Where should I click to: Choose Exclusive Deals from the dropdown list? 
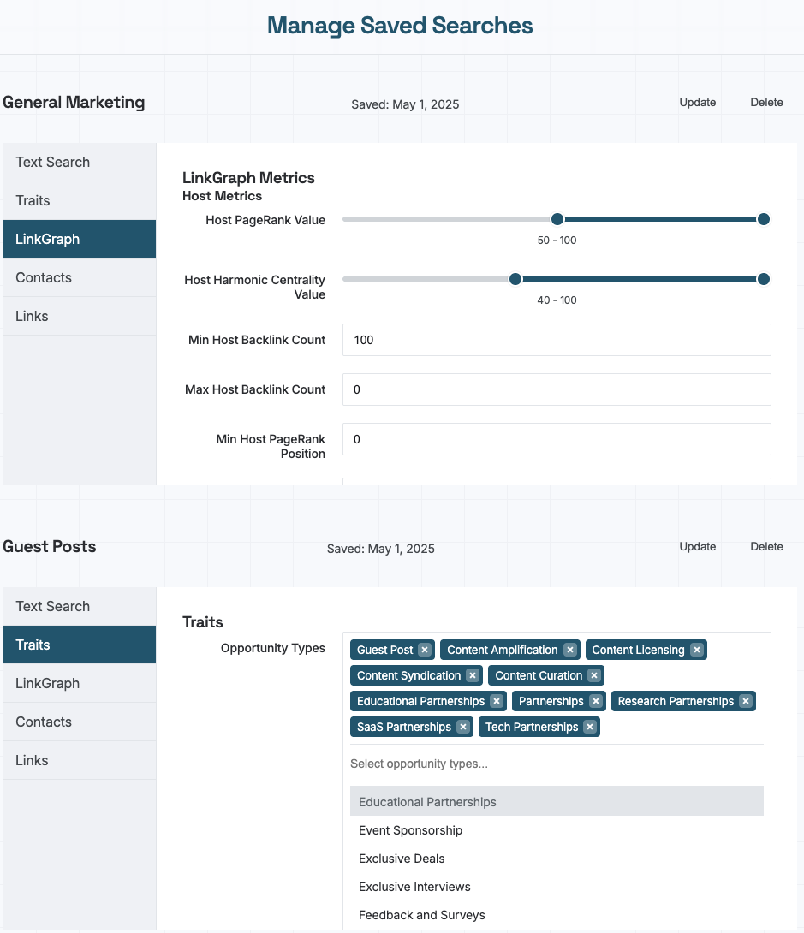coord(557,859)
